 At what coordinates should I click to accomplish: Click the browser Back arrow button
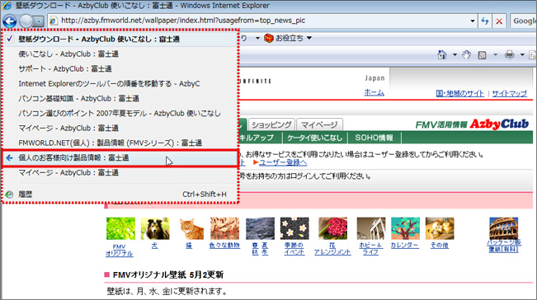coord(10,21)
